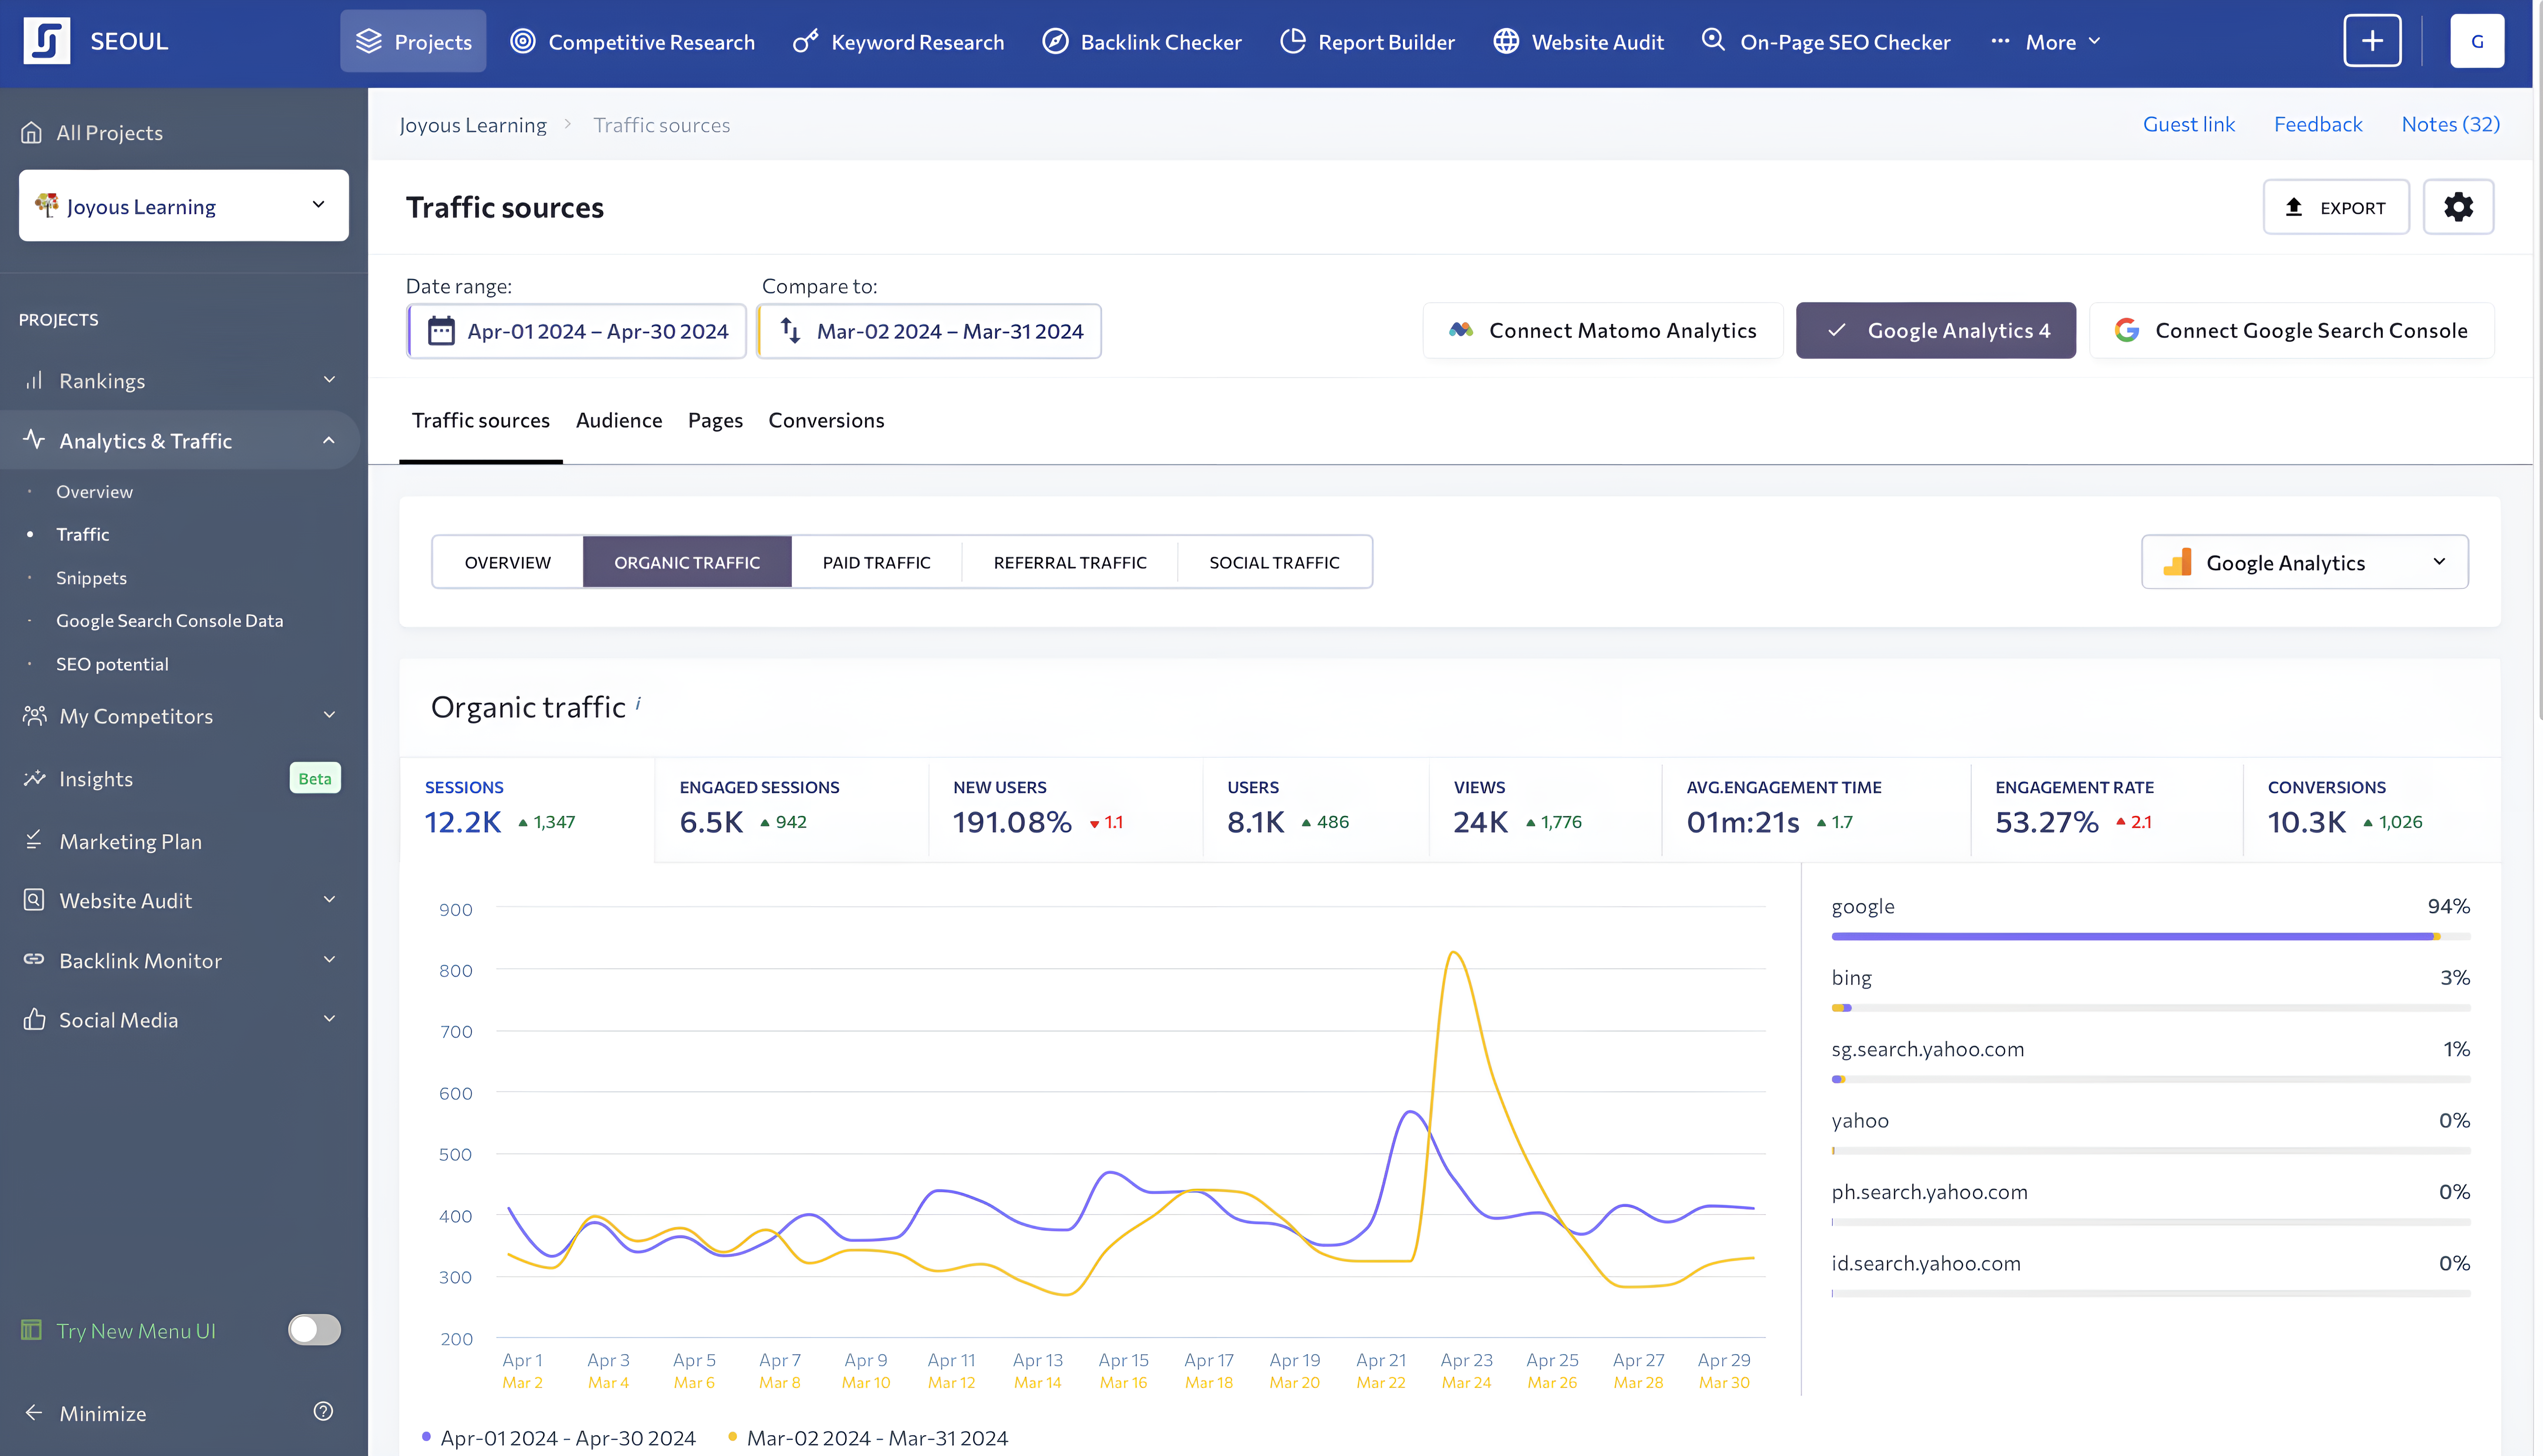
Task: Click the SE Ranking logo icon
Action: pyautogui.click(x=46, y=41)
